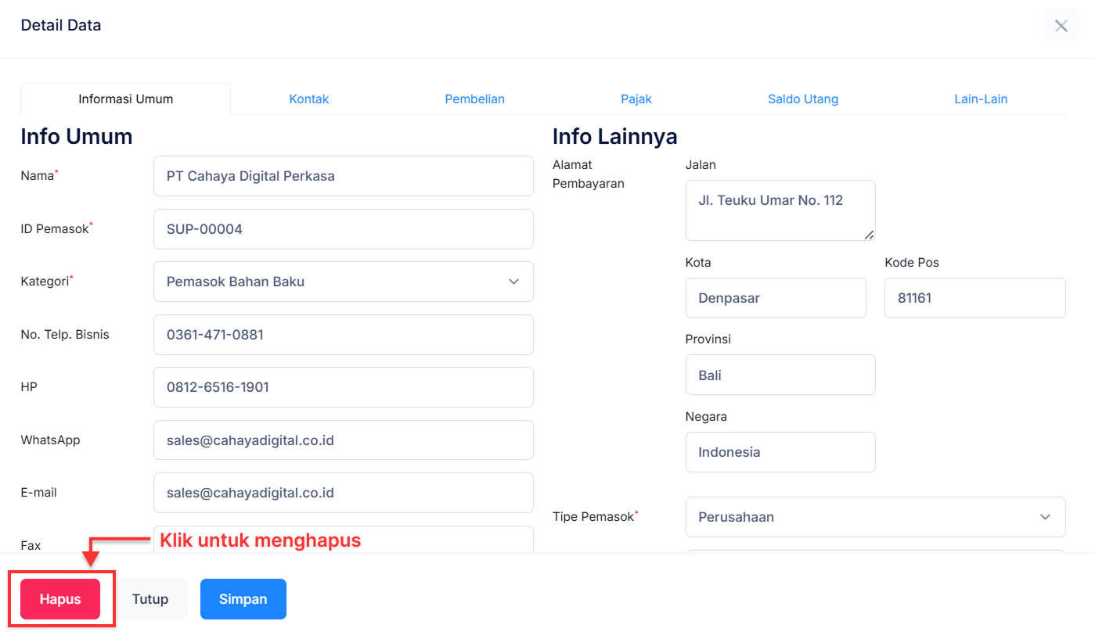Viewport: 1095px width, 639px height.
Task: Focus the ID Pemasok field
Action: (343, 229)
